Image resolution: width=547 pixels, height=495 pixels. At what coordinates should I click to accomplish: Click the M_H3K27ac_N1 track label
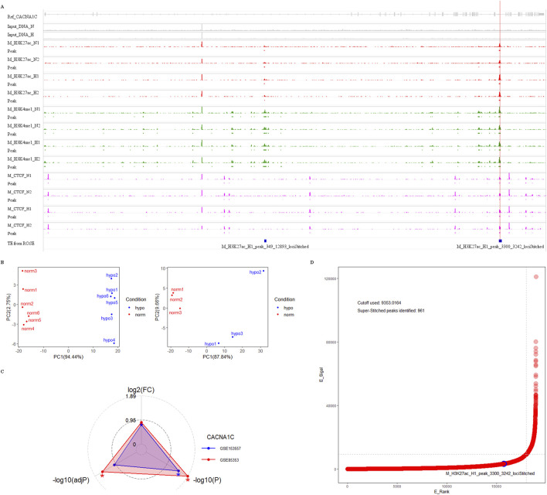pos(23,43)
